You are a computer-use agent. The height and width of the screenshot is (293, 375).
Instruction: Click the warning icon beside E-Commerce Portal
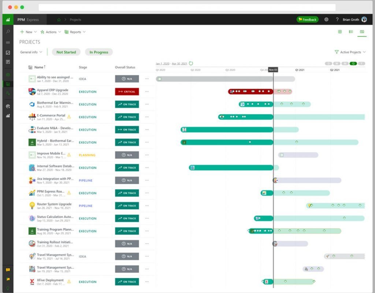click(x=69, y=117)
